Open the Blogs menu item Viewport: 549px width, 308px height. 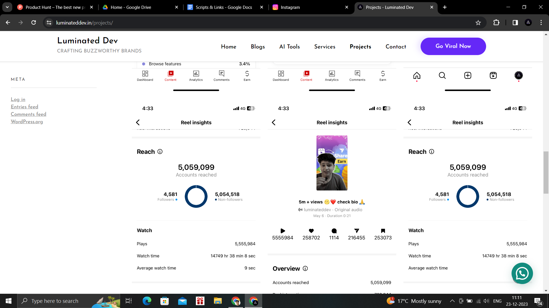(x=258, y=46)
